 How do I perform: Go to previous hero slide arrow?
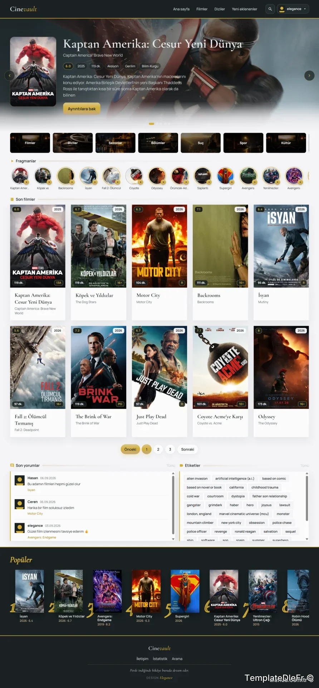pyautogui.click(x=9, y=75)
